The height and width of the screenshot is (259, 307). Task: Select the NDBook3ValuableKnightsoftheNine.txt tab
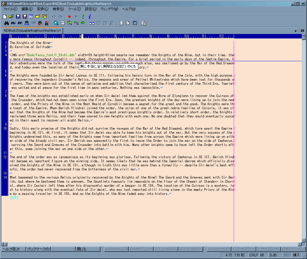[32, 31]
